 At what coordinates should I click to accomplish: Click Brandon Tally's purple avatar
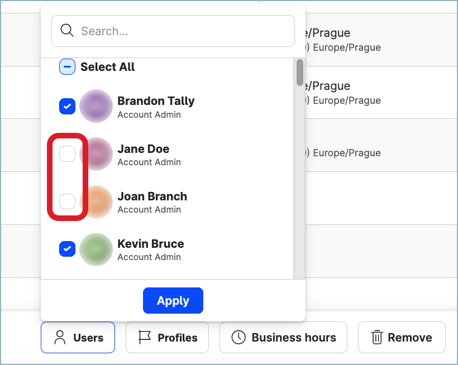pyautogui.click(x=96, y=106)
